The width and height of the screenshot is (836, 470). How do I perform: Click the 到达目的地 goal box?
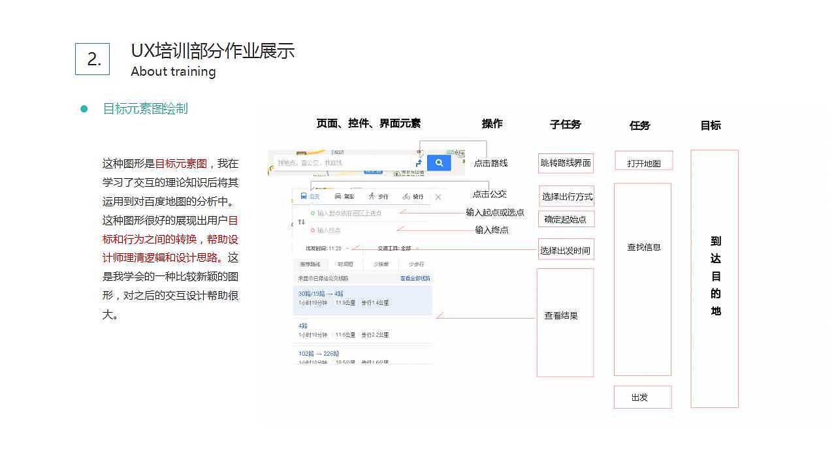715,279
